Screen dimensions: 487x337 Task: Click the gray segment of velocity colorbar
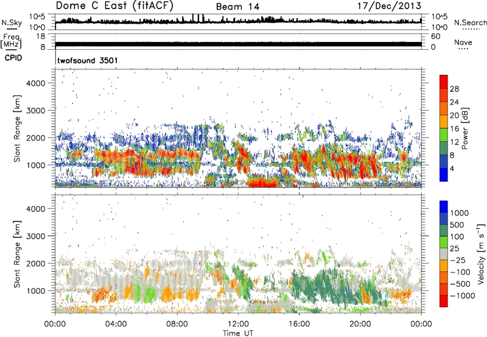(x=444, y=254)
